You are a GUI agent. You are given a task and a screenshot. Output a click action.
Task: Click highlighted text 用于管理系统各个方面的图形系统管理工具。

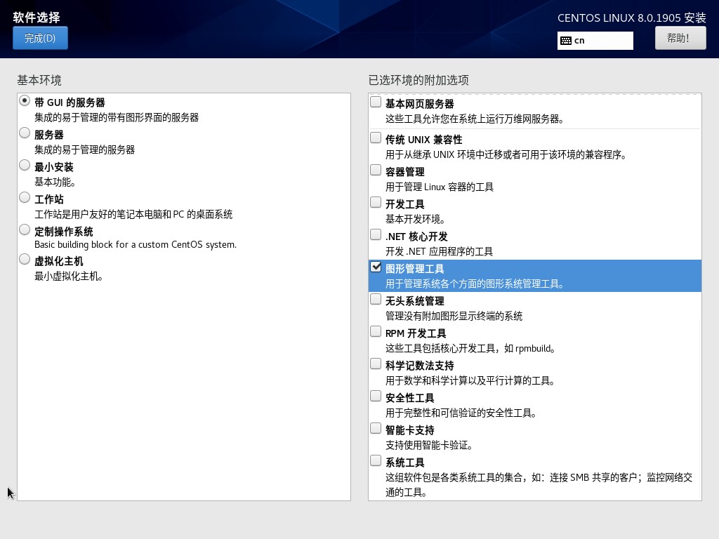click(x=475, y=284)
